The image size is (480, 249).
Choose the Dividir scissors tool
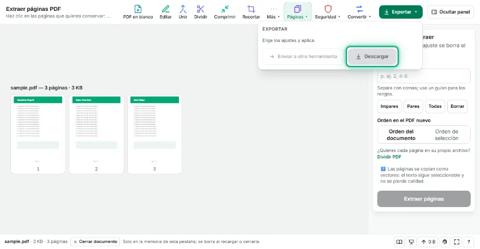(201, 12)
